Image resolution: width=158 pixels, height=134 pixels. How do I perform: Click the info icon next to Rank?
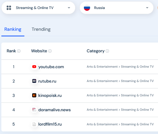19,51
